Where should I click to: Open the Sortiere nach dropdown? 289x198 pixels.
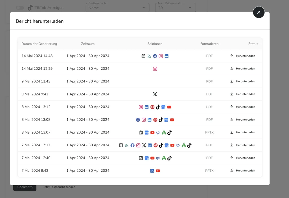pyautogui.click(x=117, y=8)
